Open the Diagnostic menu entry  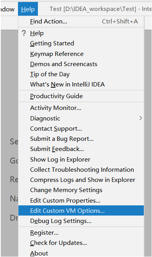(x=81, y=119)
